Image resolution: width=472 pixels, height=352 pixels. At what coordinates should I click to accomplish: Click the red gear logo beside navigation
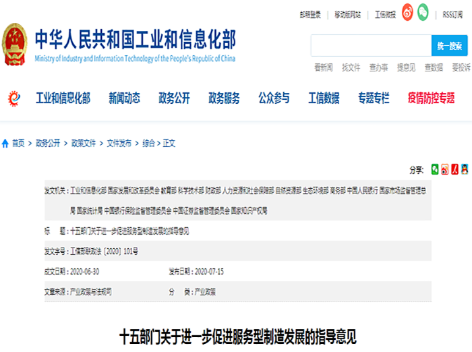tap(14, 98)
